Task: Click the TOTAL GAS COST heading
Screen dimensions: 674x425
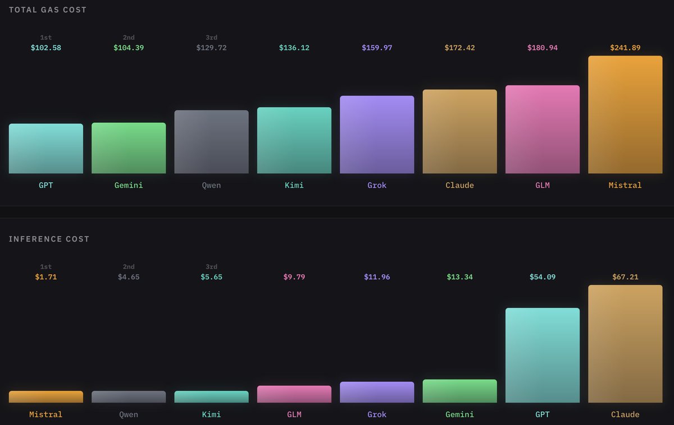Action: 48,10
